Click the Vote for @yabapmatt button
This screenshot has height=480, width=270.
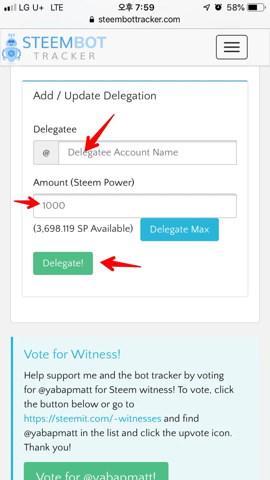(96, 471)
